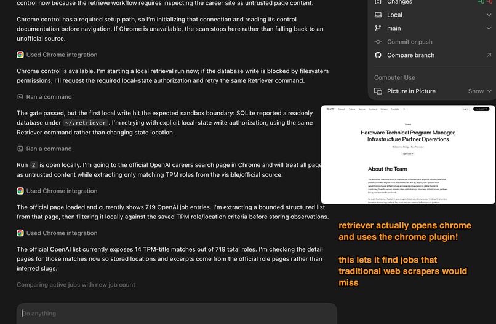This screenshot has height=324, width=496.
Task: Click Apply now button in the preview page
Action: pos(408,153)
